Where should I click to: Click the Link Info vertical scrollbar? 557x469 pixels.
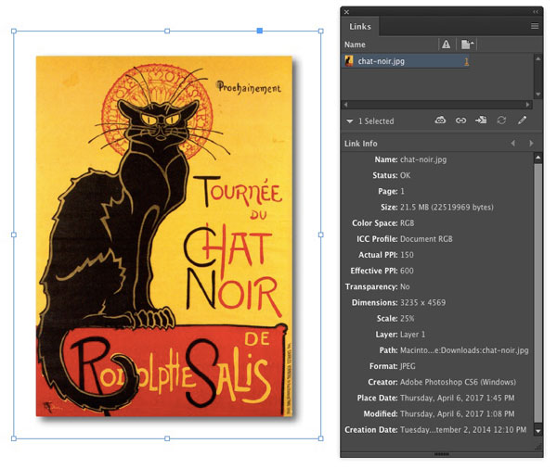pyautogui.click(x=539, y=297)
